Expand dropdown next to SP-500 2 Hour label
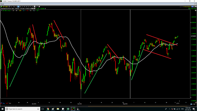 11,10
